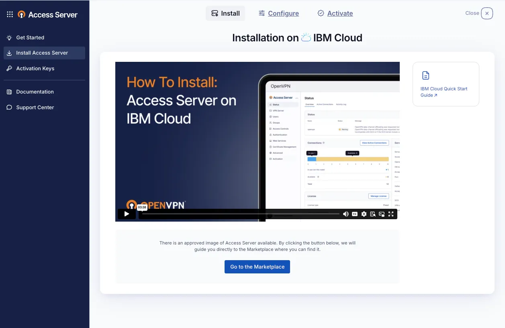Viewport: 505px width, 328px height.
Task: Click the Access Server logo
Action: coord(48,14)
